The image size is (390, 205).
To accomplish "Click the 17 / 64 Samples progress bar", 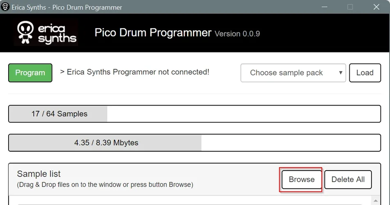I will pyautogui.click(x=194, y=114).
